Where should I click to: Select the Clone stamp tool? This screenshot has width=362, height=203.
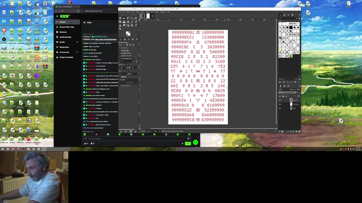(120, 25)
